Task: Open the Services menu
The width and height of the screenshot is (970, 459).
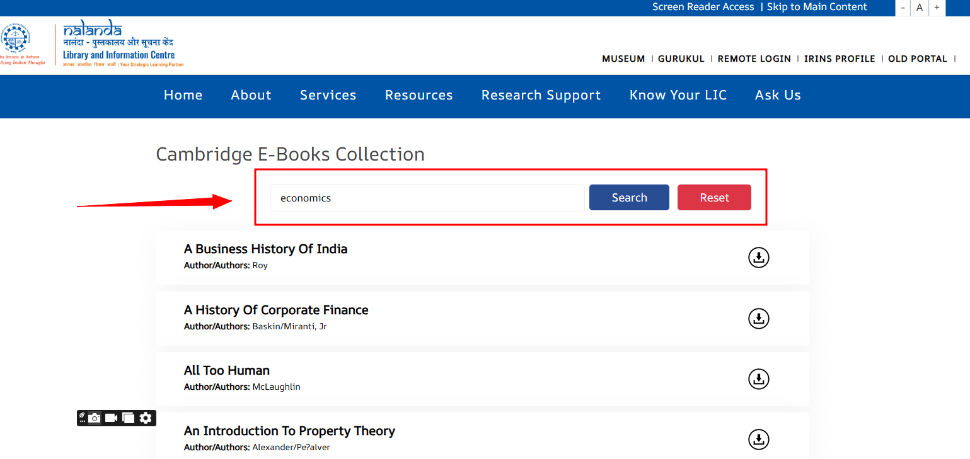Action: (328, 95)
